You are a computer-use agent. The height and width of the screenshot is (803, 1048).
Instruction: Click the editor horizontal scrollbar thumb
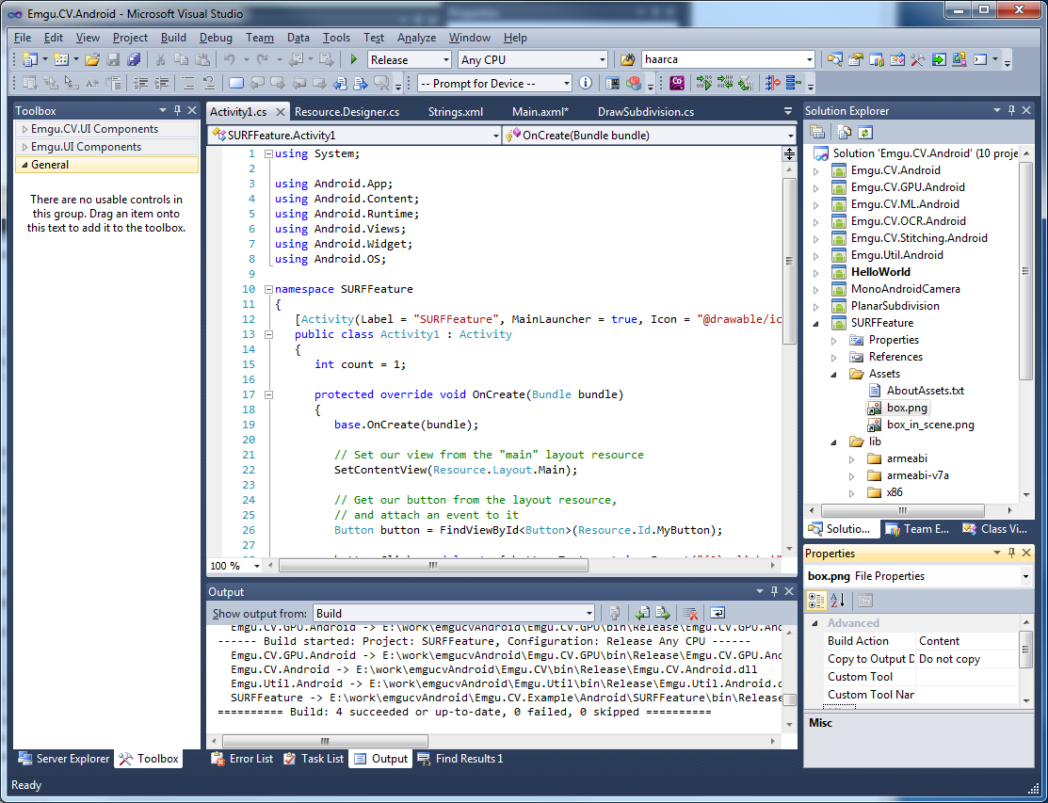pyautogui.click(x=433, y=566)
